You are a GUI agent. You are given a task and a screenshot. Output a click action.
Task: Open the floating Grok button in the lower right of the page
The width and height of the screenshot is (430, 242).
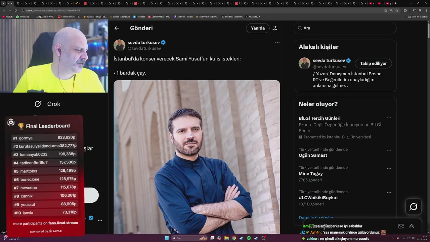click(x=414, y=206)
